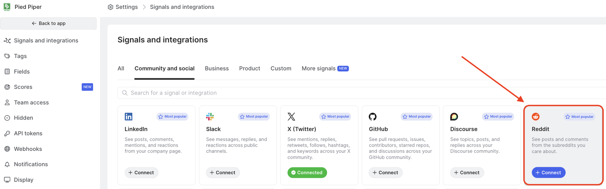
Task: Open the Business tab
Action: click(x=217, y=69)
